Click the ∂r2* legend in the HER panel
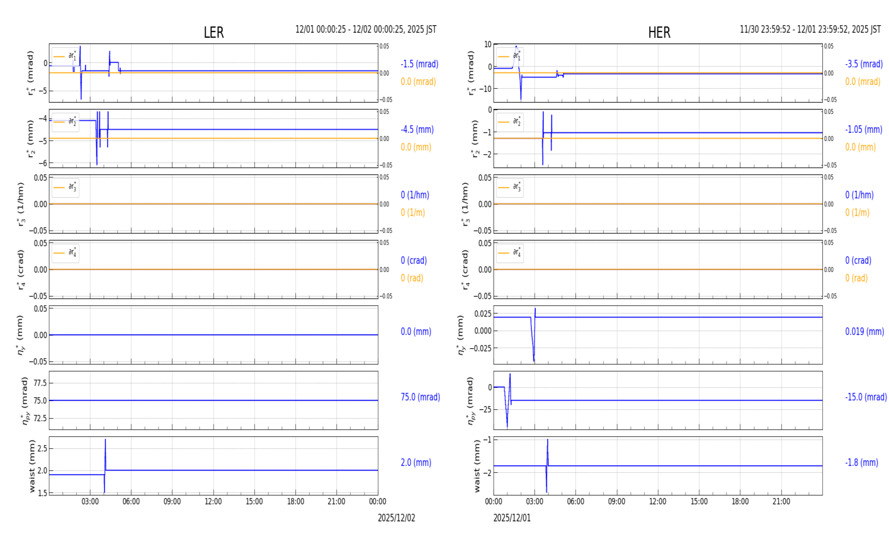The height and width of the screenshot is (544, 889). pyautogui.click(x=510, y=122)
